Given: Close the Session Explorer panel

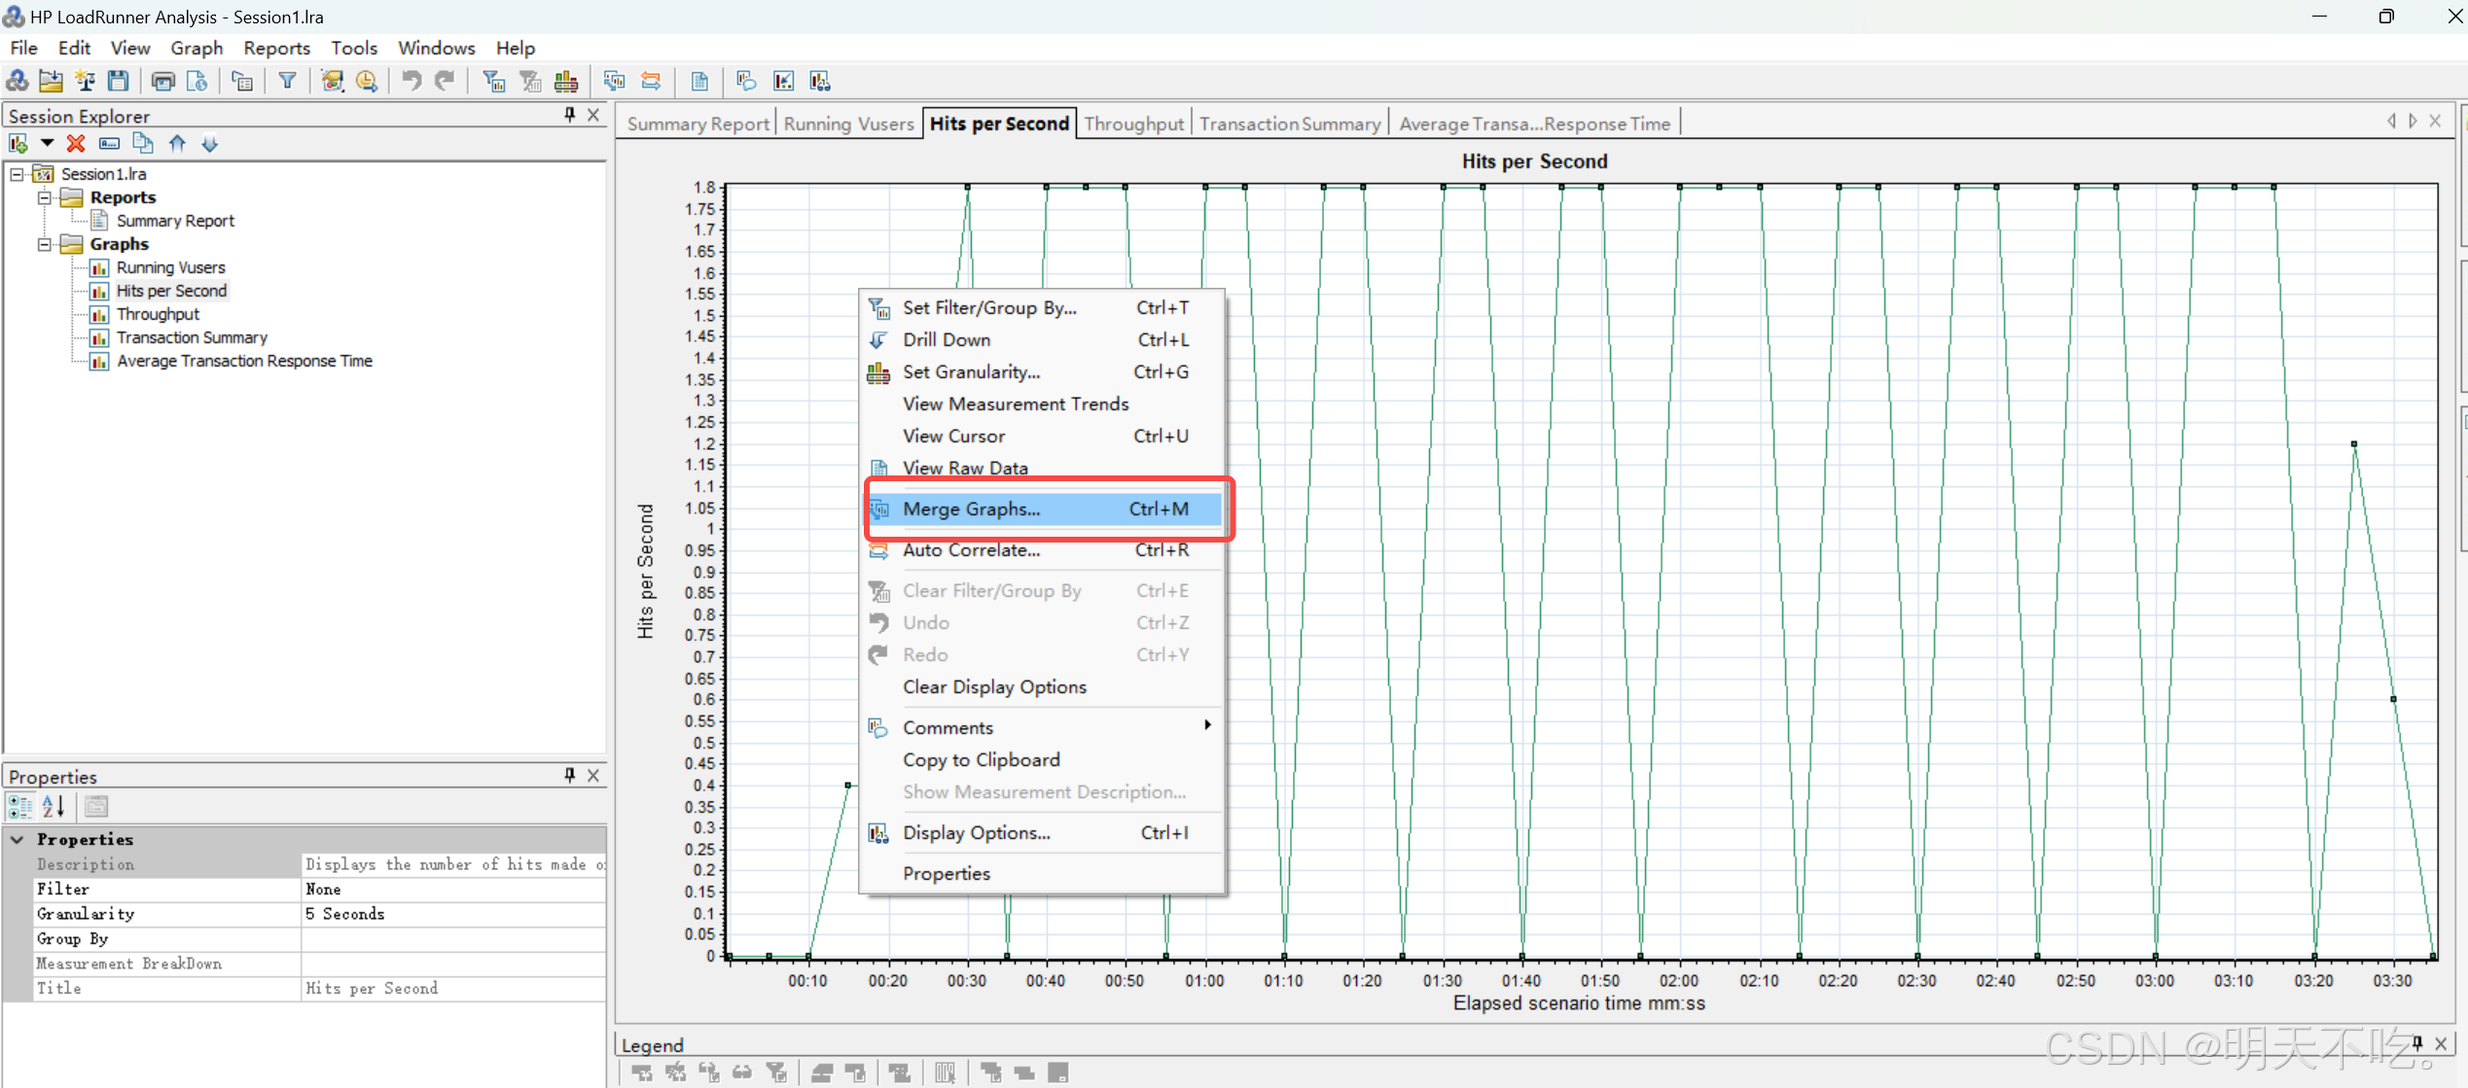Looking at the screenshot, I should [x=593, y=115].
